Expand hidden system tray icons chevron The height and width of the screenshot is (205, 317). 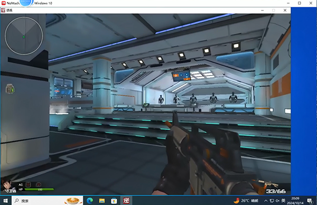(266, 201)
